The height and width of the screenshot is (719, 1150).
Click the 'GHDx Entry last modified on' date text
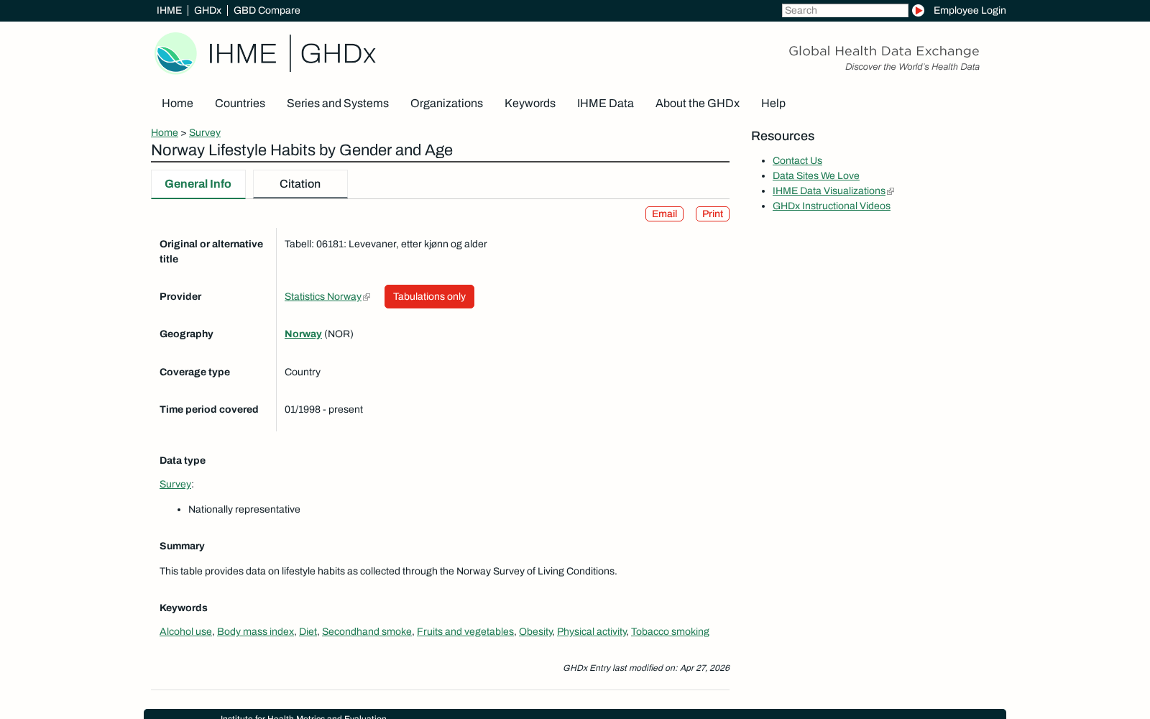pos(646,668)
